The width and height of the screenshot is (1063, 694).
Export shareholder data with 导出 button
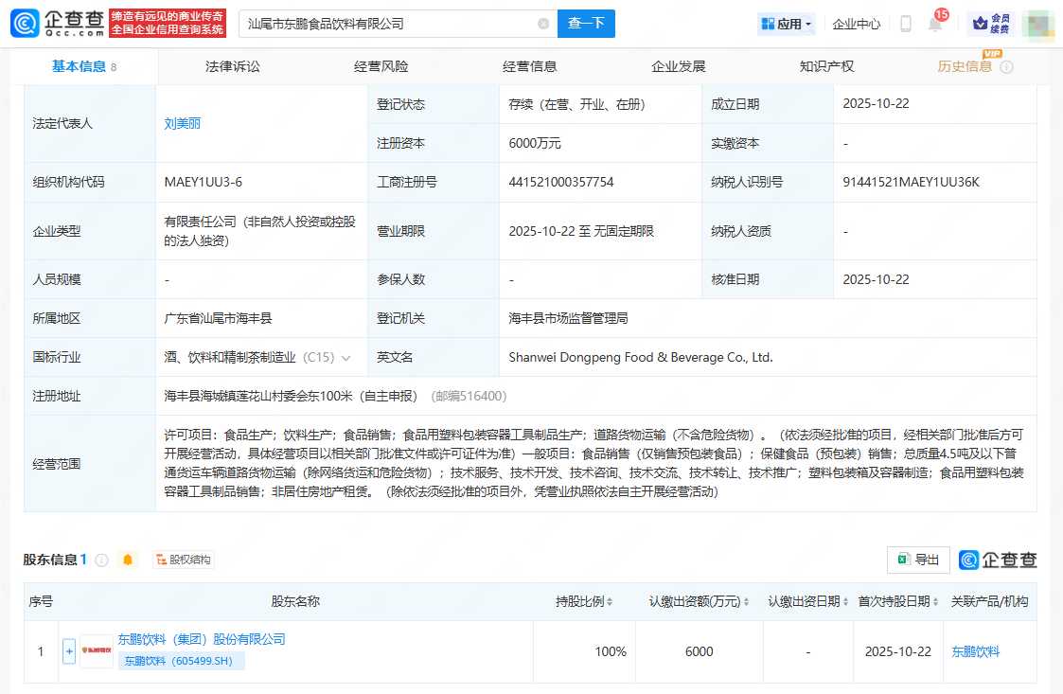click(918, 560)
